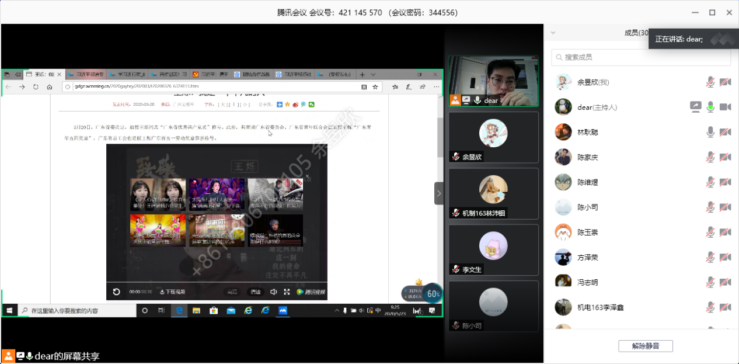Screen dimensions: 739x364
Task: Click the muted microphone icon for 陈家庆
Action: 710,157
